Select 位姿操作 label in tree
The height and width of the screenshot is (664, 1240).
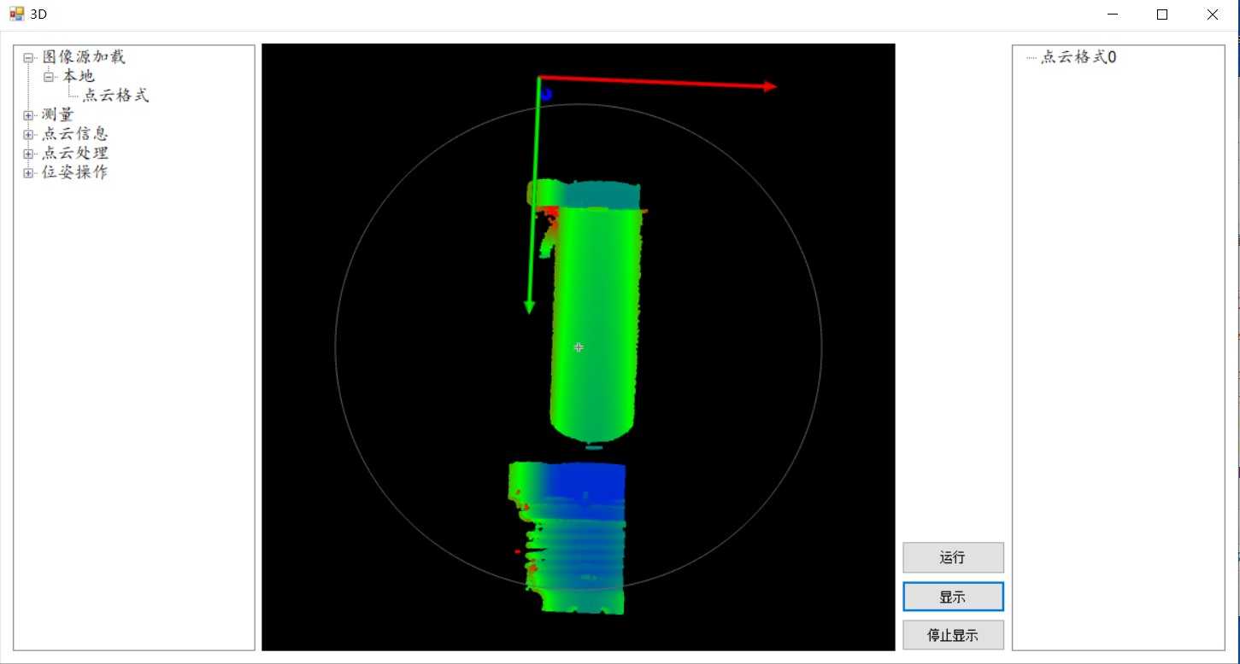[75, 172]
